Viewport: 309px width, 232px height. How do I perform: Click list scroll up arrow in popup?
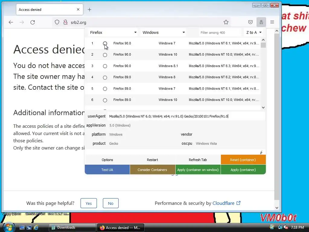263,40
